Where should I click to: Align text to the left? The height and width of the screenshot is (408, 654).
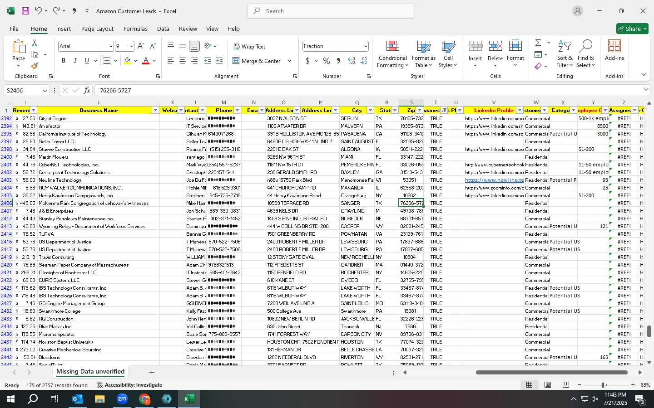click(171, 61)
